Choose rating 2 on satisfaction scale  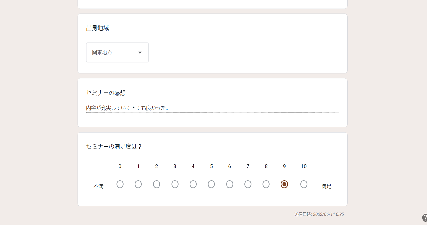157,184
